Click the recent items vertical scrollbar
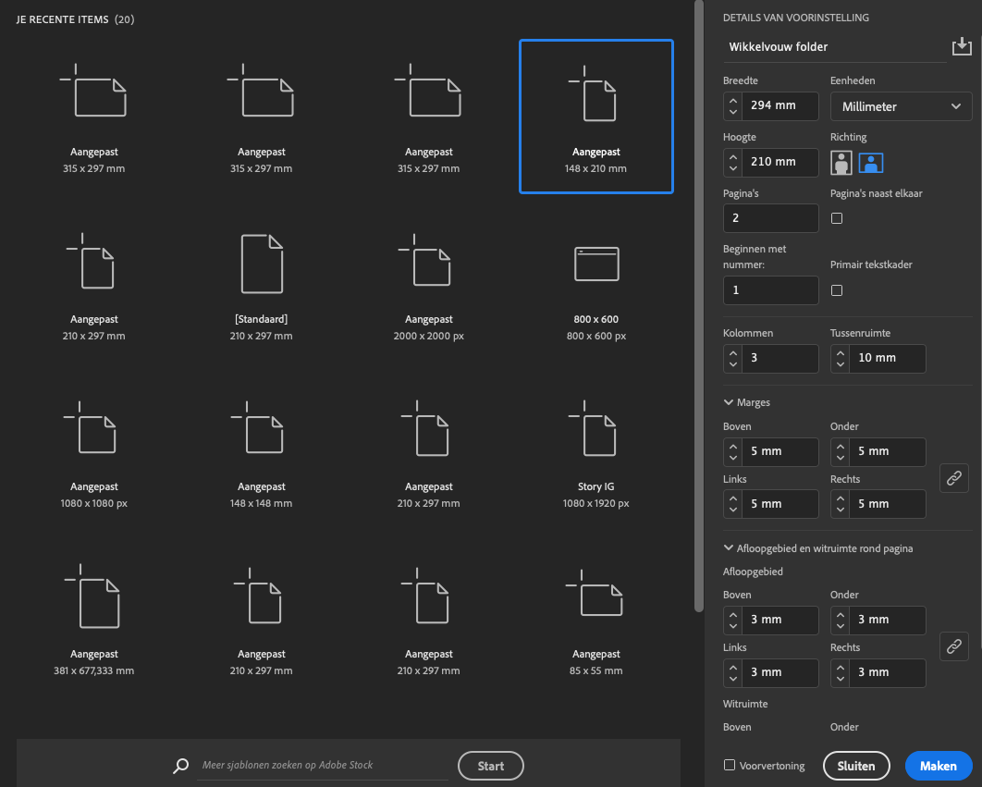The width and height of the screenshot is (982, 787). click(x=699, y=306)
